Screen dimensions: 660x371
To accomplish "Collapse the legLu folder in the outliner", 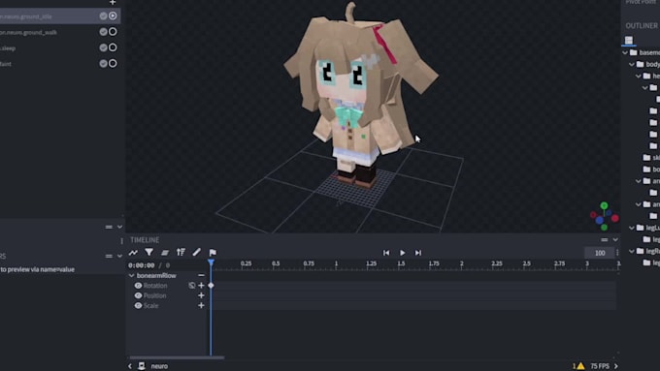I will coord(632,228).
